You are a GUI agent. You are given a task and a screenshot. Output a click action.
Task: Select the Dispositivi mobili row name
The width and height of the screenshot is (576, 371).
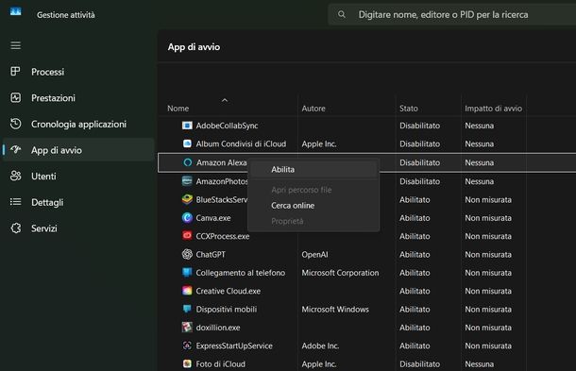click(x=227, y=310)
